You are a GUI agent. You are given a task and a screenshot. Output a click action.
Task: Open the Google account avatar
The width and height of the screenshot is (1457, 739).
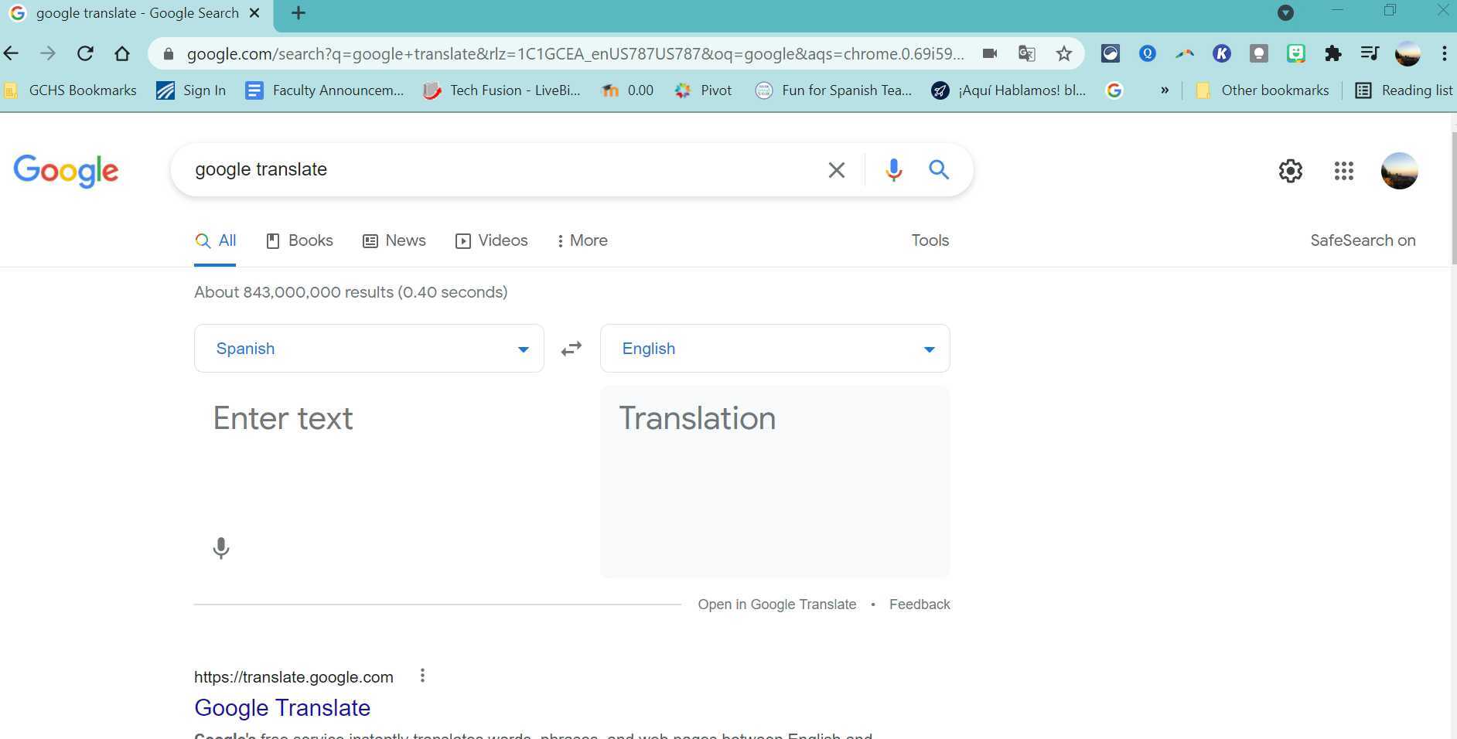coord(1399,171)
